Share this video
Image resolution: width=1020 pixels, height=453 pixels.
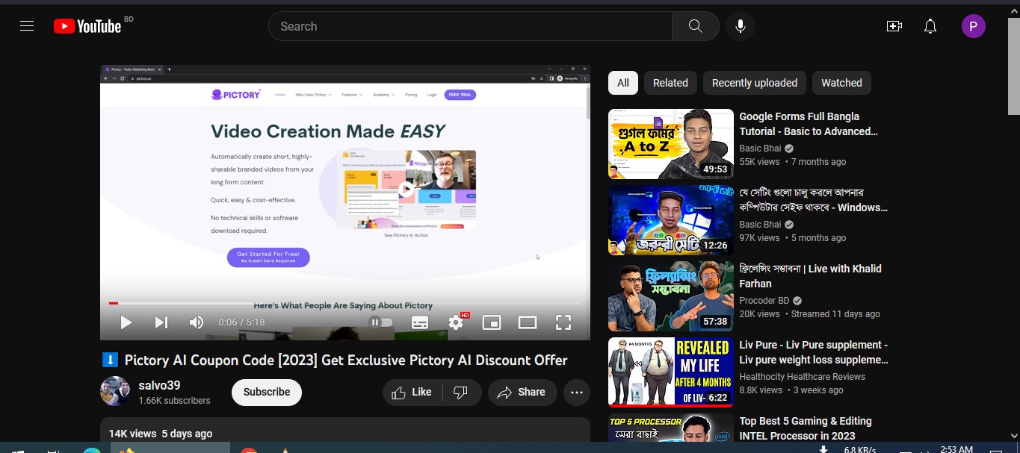[522, 392]
